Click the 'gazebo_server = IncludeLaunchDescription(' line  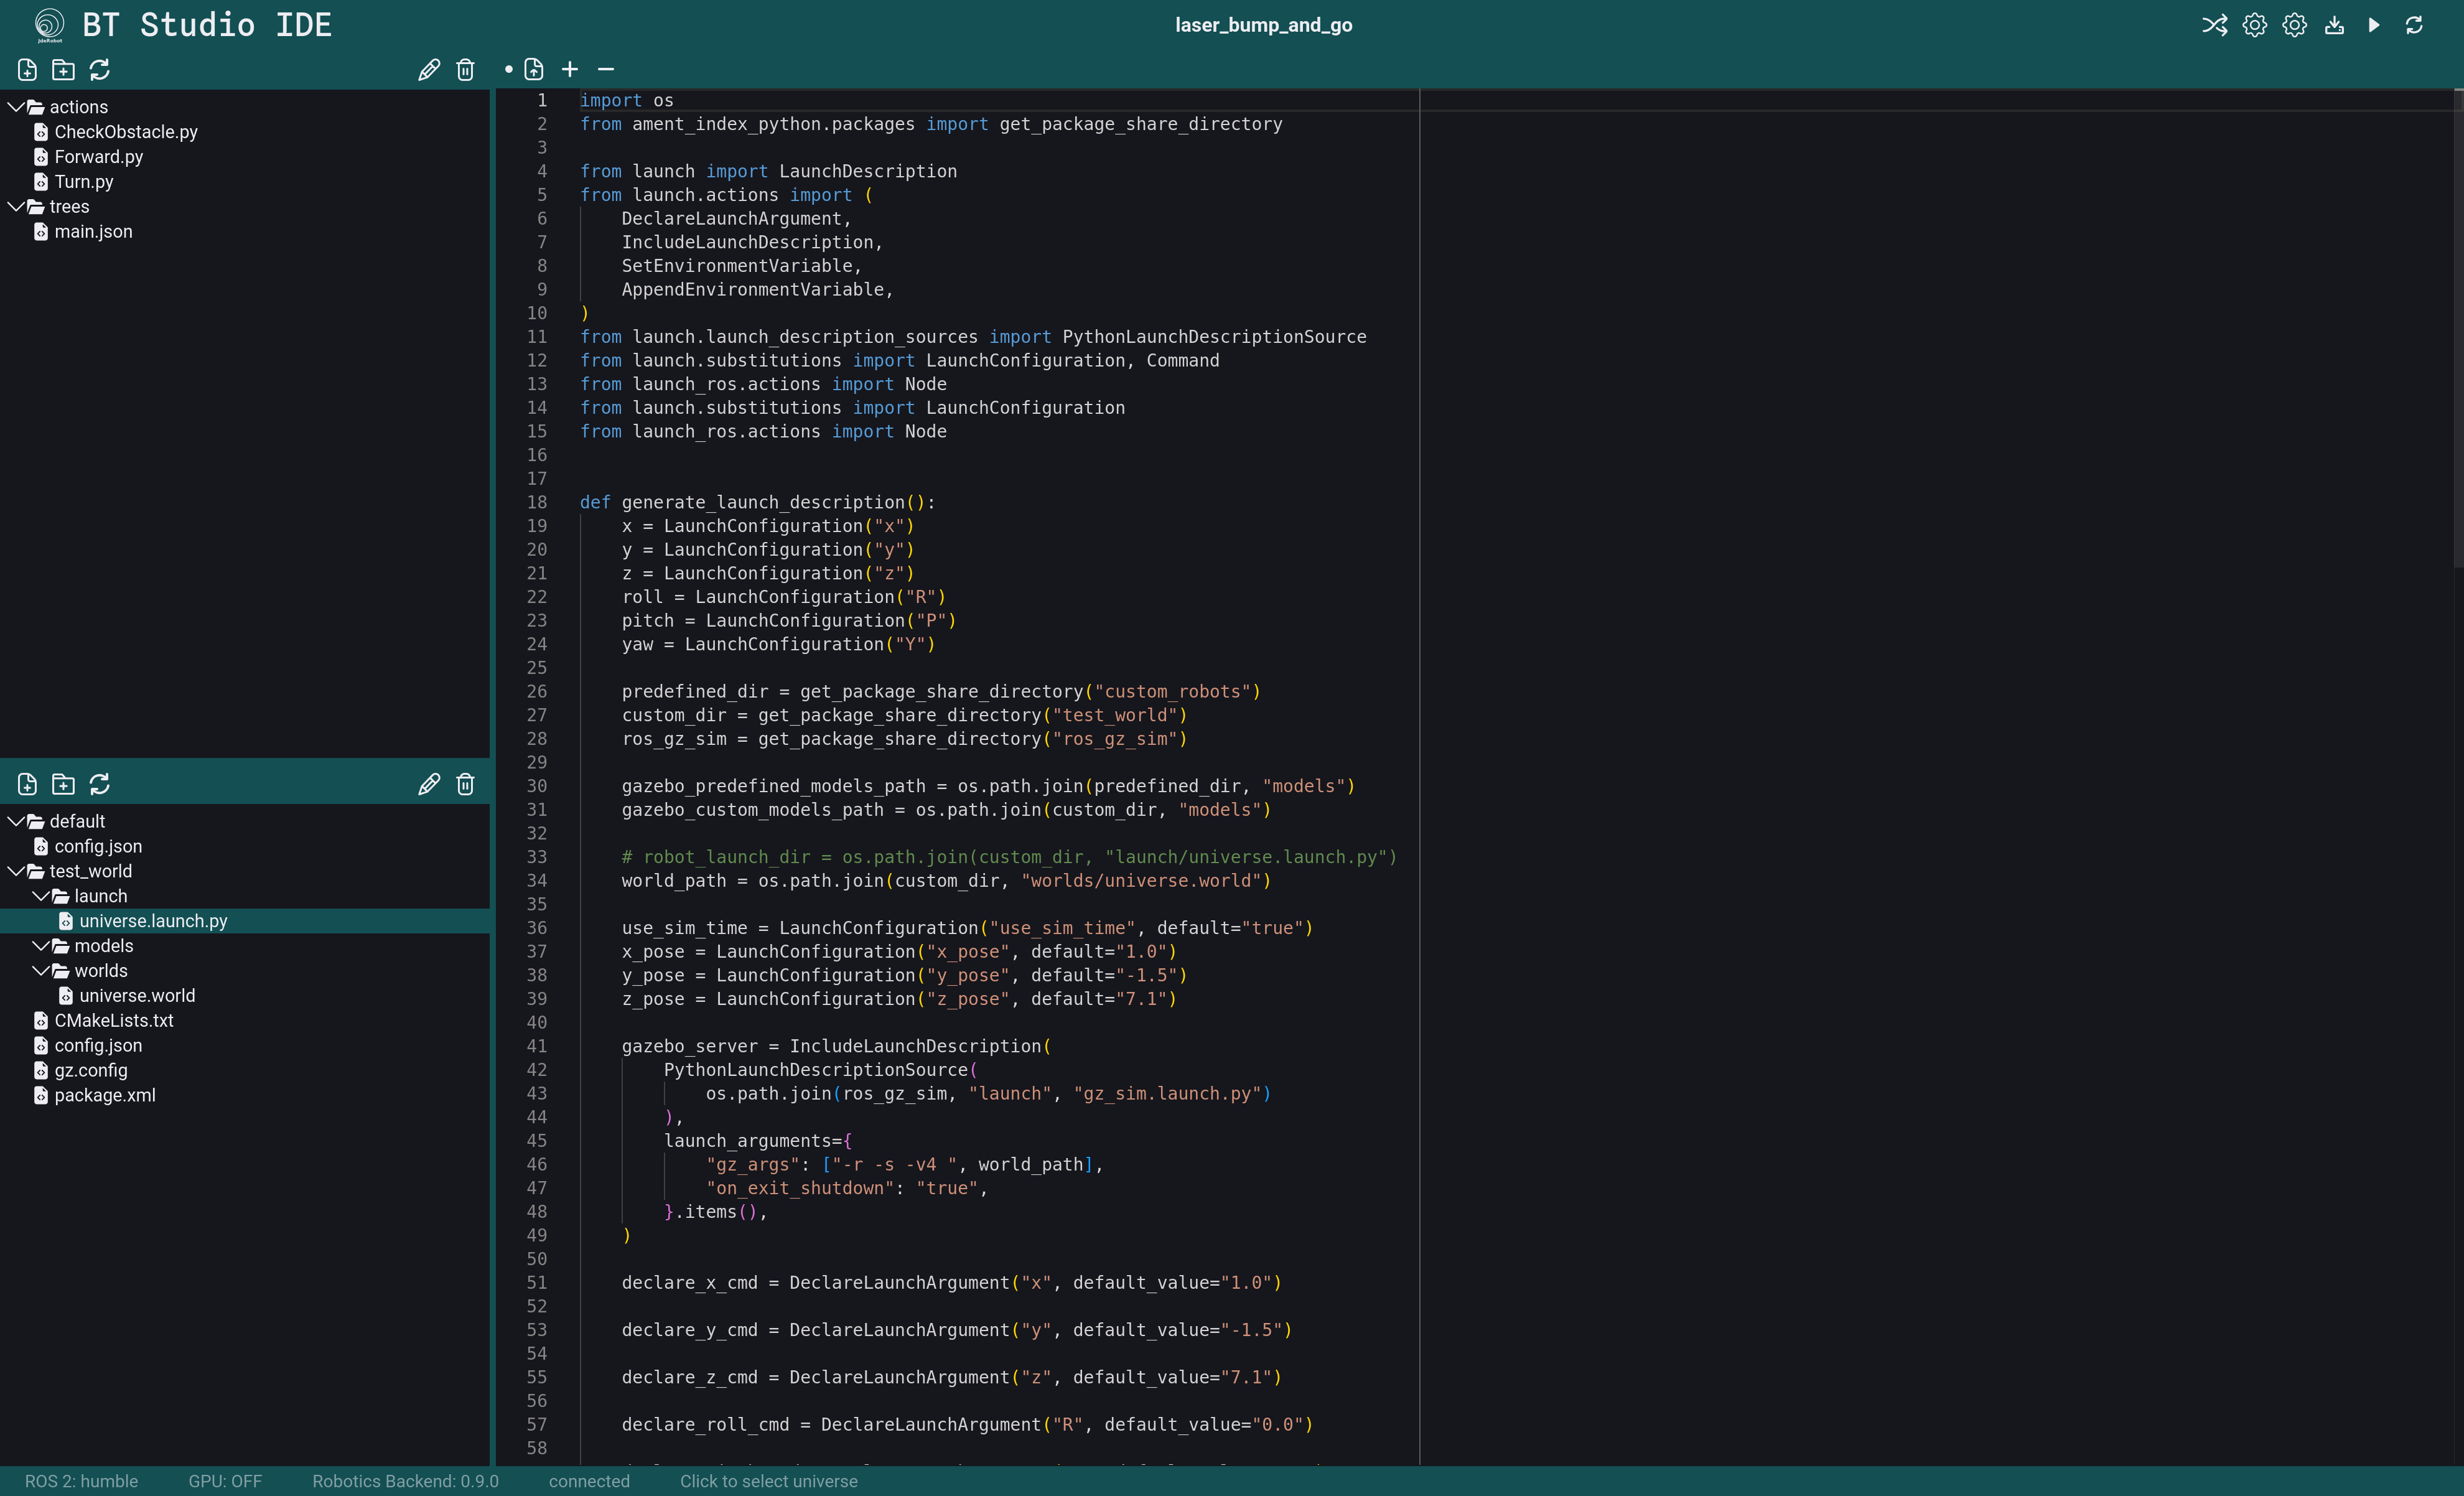pos(836,1046)
